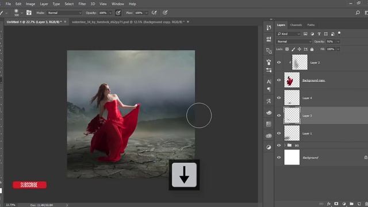
Task: Open the Filter menu
Action: (x=82, y=4)
